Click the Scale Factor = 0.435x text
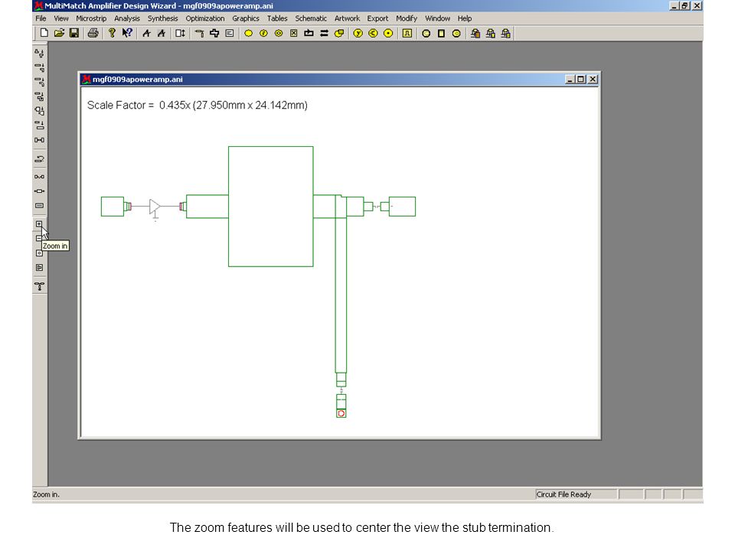Image resolution: width=735 pixels, height=551 pixels. [x=139, y=105]
